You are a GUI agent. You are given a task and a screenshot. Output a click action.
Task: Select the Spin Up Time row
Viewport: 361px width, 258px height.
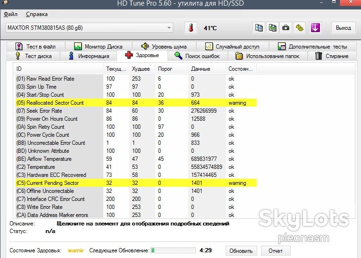pyautogui.click(x=135, y=87)
